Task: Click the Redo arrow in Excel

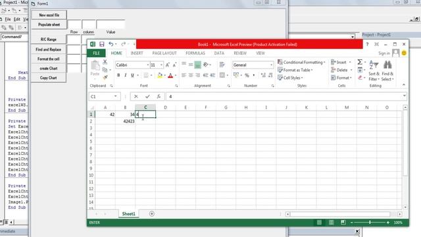Action: (x=123, y=44)
